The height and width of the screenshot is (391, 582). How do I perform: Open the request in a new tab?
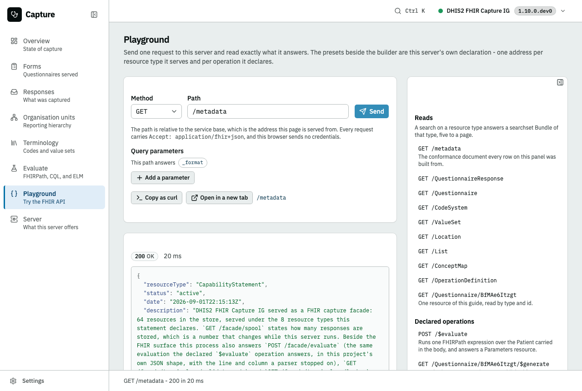coord(219,198)
